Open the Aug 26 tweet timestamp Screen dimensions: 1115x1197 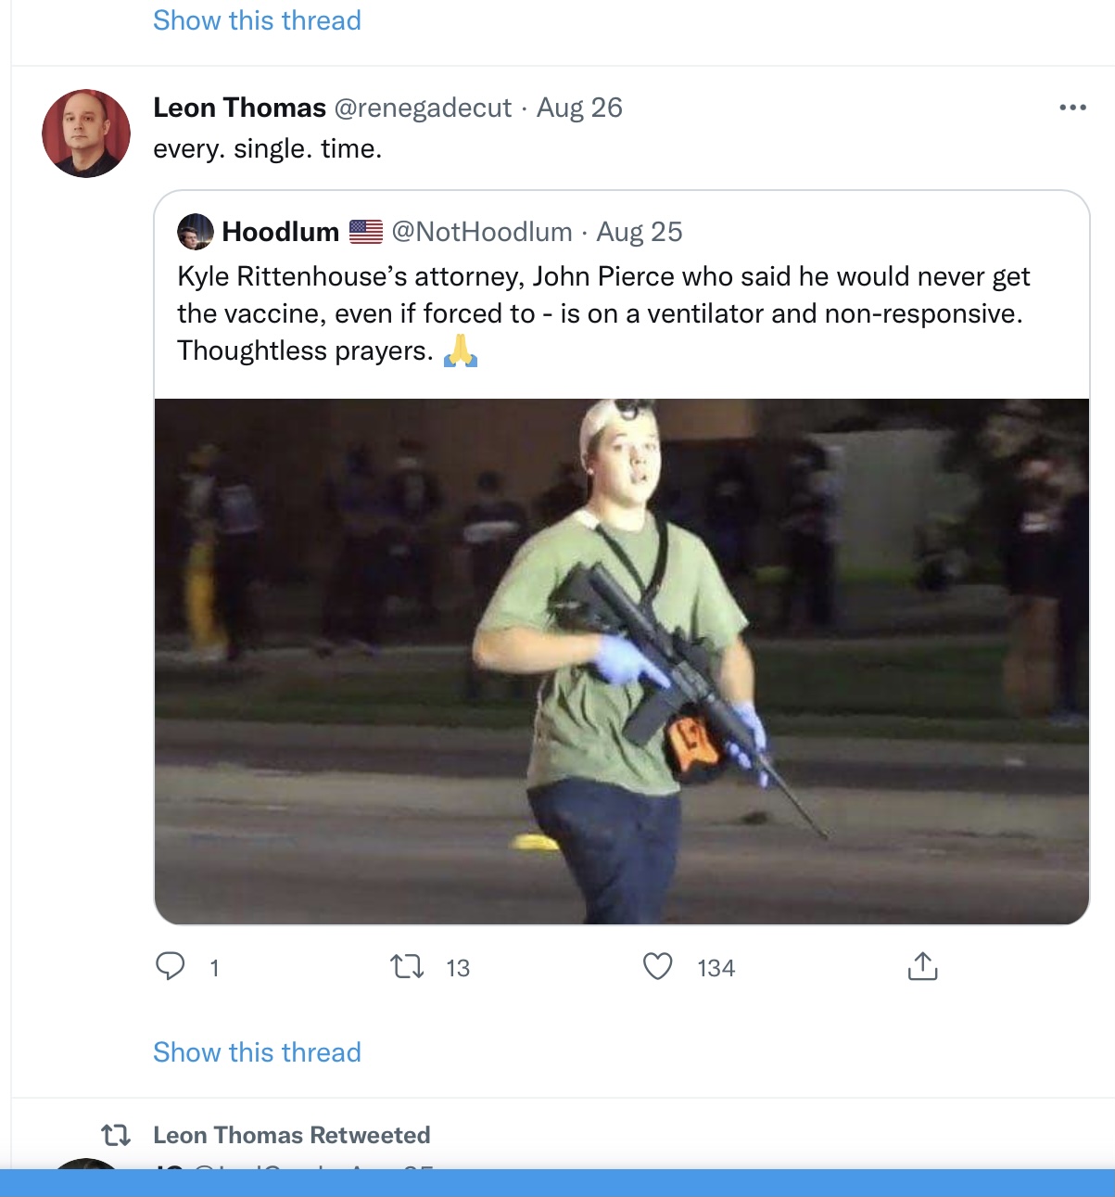point(579,108)
